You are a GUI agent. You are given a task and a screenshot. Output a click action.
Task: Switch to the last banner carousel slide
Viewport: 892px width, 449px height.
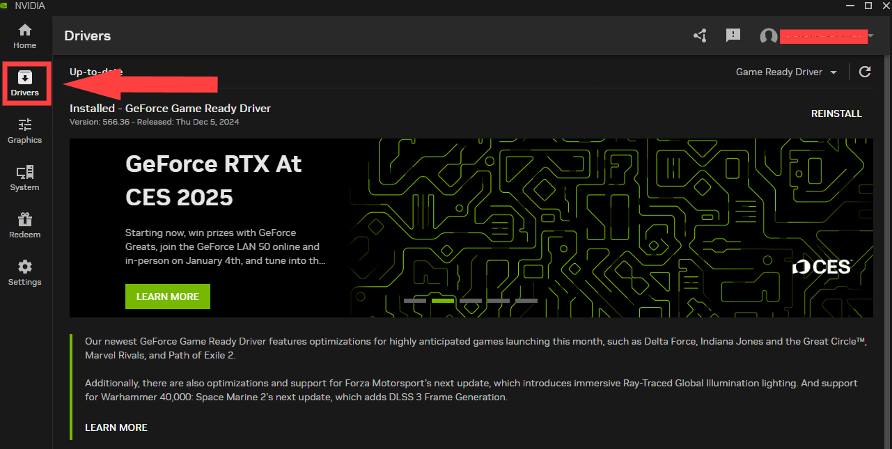pyautogui.click(x=526, y=301)
